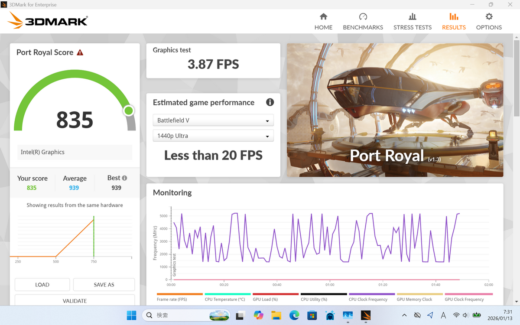The image size is (520, 325).
Task: Click the SAVE AS button
Action: (104, 285)
